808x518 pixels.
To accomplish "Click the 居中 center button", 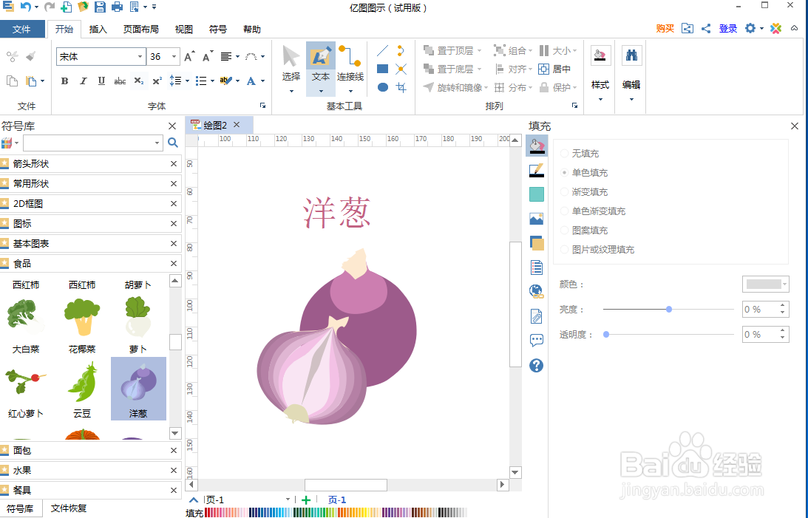I will click(555, 69).
